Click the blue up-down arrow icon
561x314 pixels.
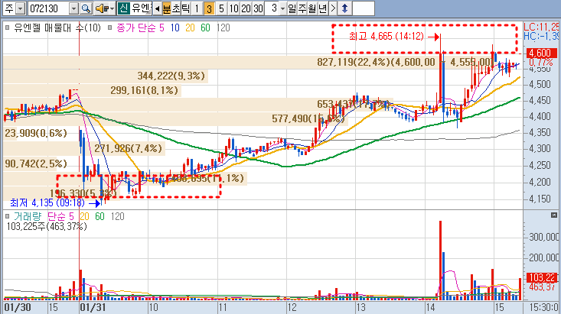coord(344,8)
